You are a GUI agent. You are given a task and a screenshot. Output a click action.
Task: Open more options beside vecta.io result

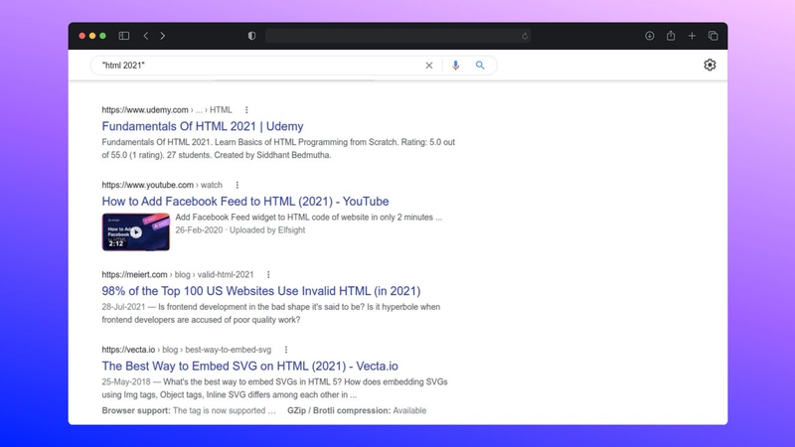click(x=286, y=350)
